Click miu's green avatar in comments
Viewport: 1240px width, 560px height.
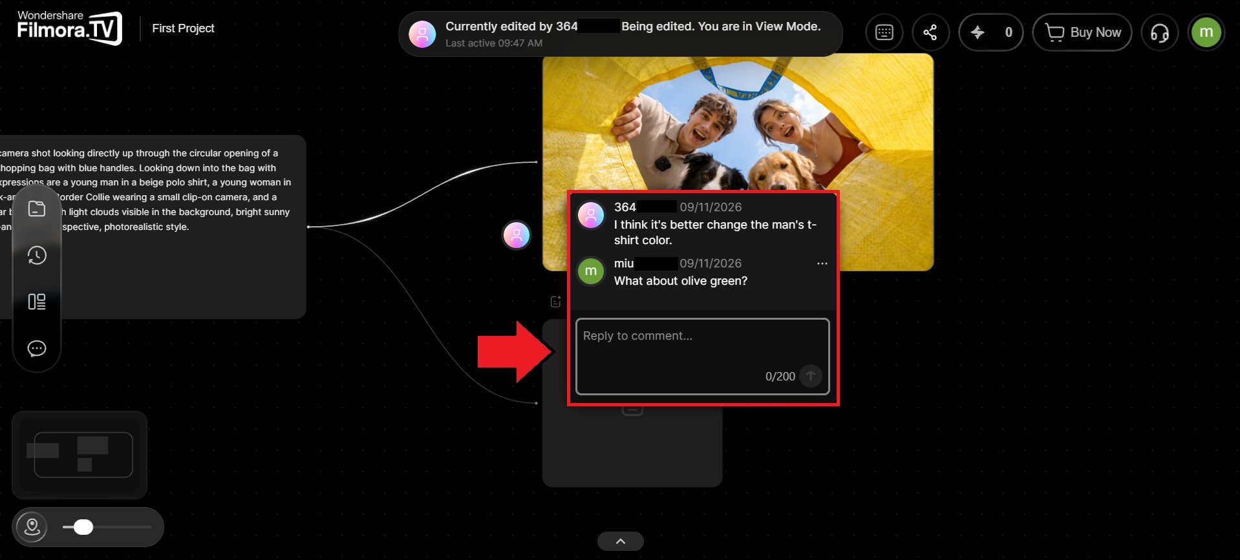point(591,271)
